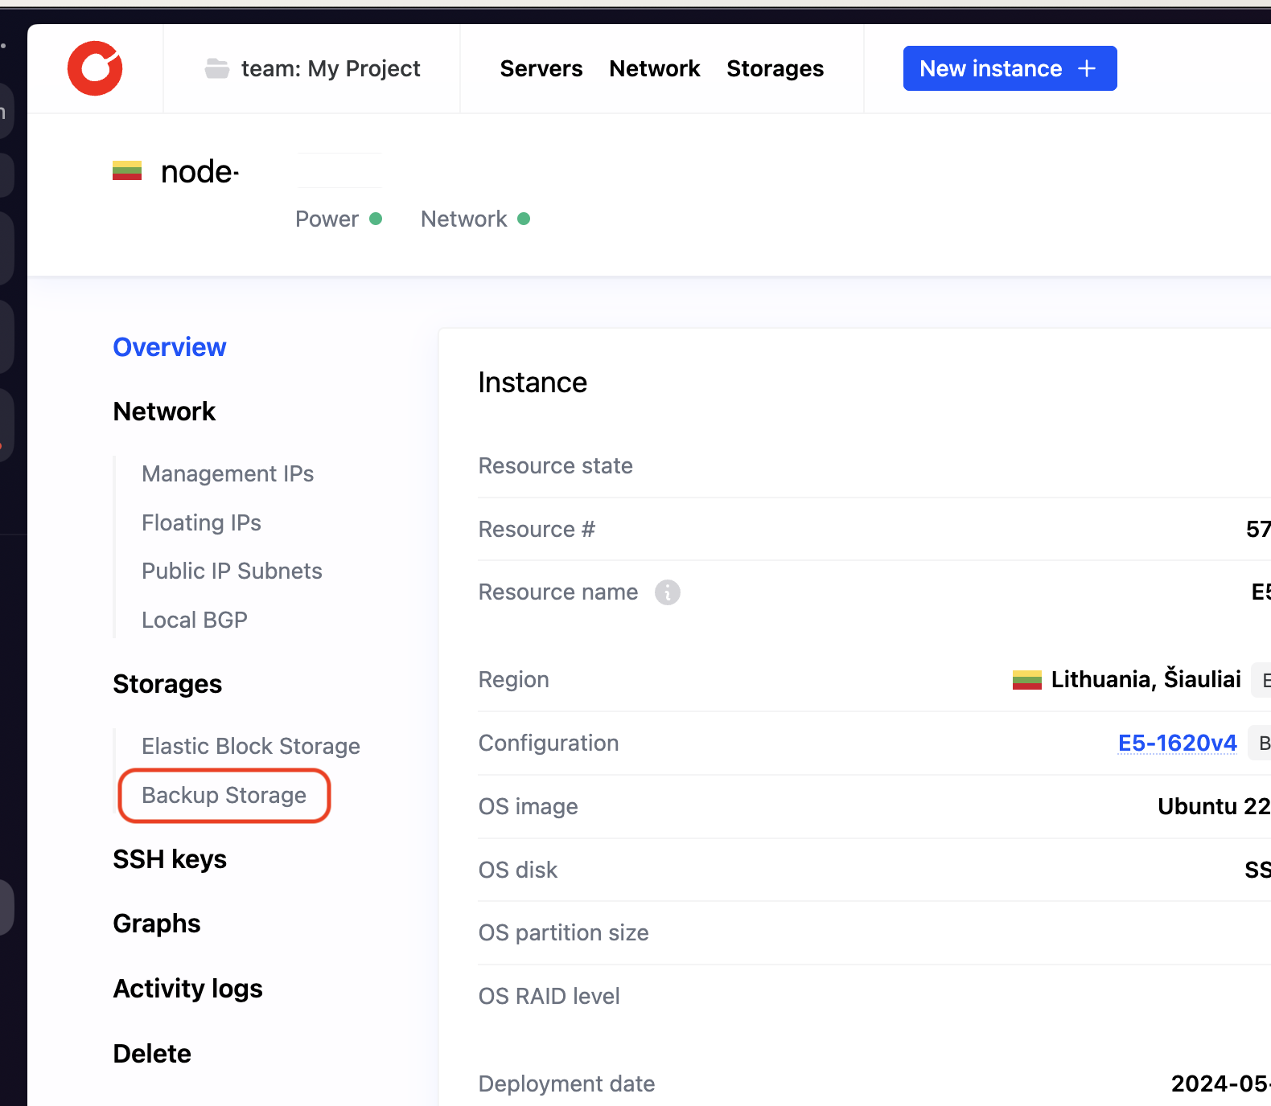
Task: Open Elastic Block Storage
Action: (x=251, y=747)
